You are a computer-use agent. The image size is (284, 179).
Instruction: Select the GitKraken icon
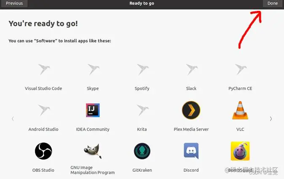coord(142,151)
